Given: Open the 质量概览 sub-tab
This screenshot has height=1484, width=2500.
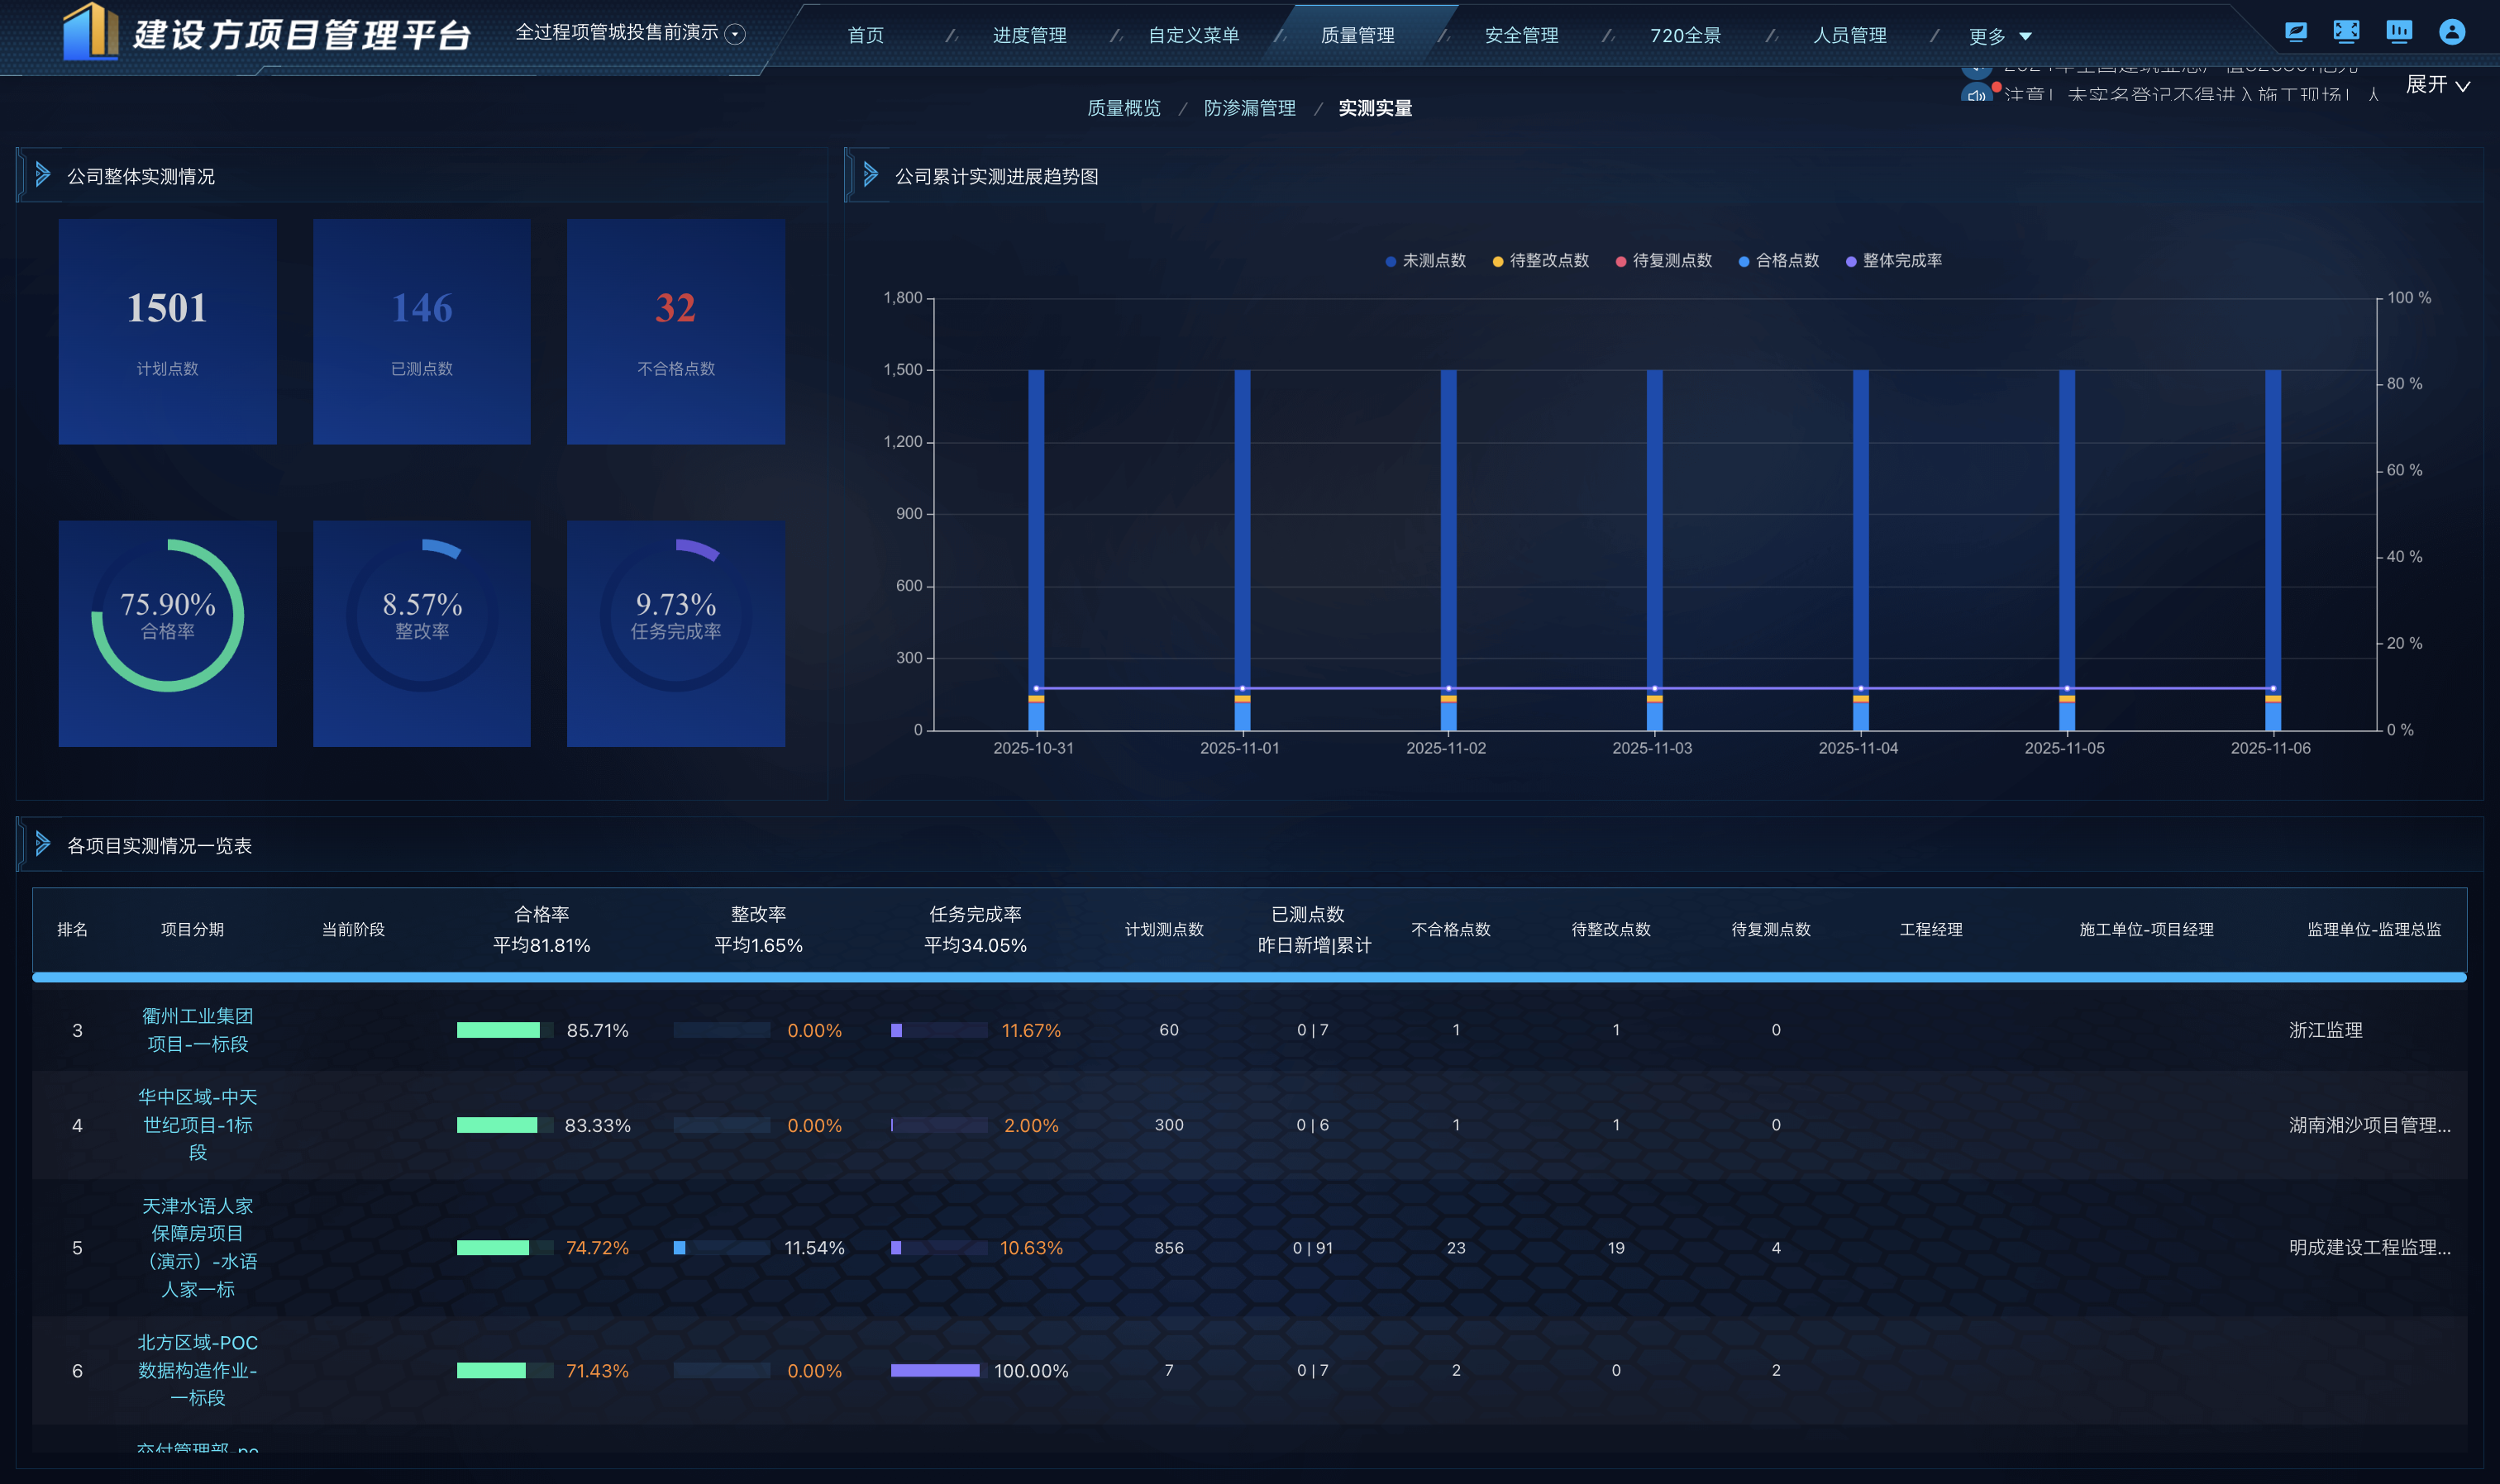Looking at the screenshot, I should point(1124,108).
